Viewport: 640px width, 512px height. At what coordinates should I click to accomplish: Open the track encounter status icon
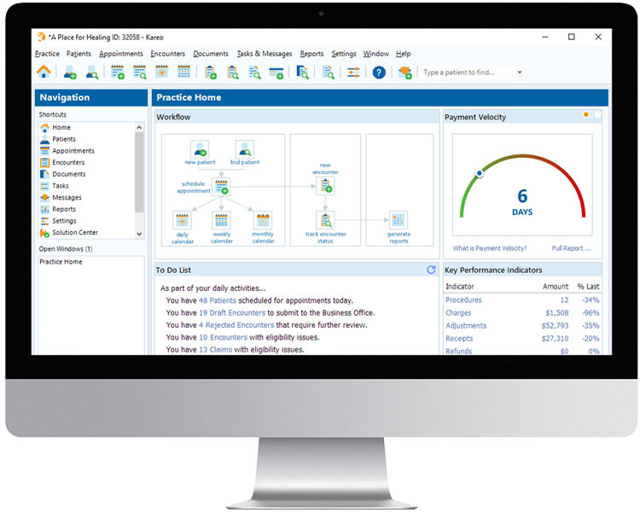coord(325,219)
